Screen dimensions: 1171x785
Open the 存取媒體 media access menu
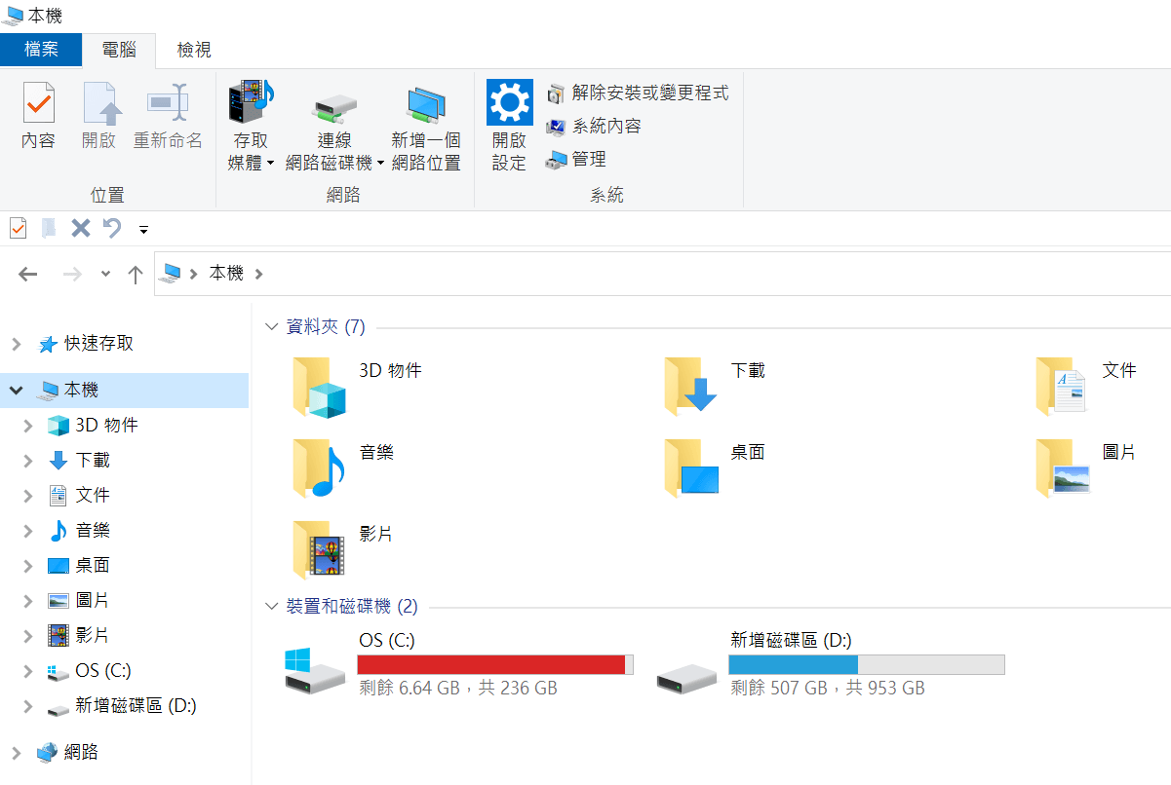(251, 127)
